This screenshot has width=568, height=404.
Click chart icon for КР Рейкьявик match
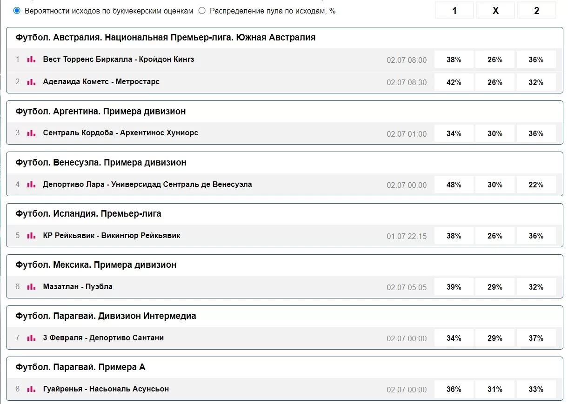click(x=31, y=235)
